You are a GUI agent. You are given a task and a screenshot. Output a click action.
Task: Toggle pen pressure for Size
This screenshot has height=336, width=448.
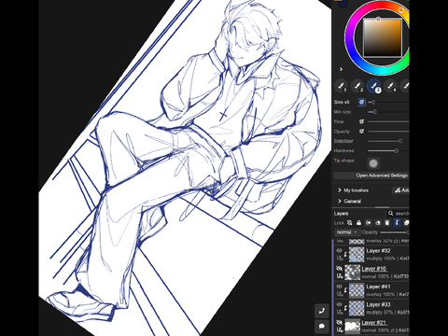pos(361,102)
